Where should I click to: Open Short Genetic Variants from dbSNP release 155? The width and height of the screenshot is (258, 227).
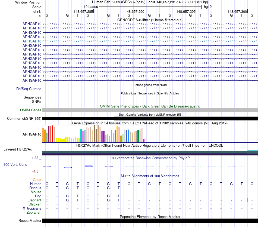(x=150, y=115)
